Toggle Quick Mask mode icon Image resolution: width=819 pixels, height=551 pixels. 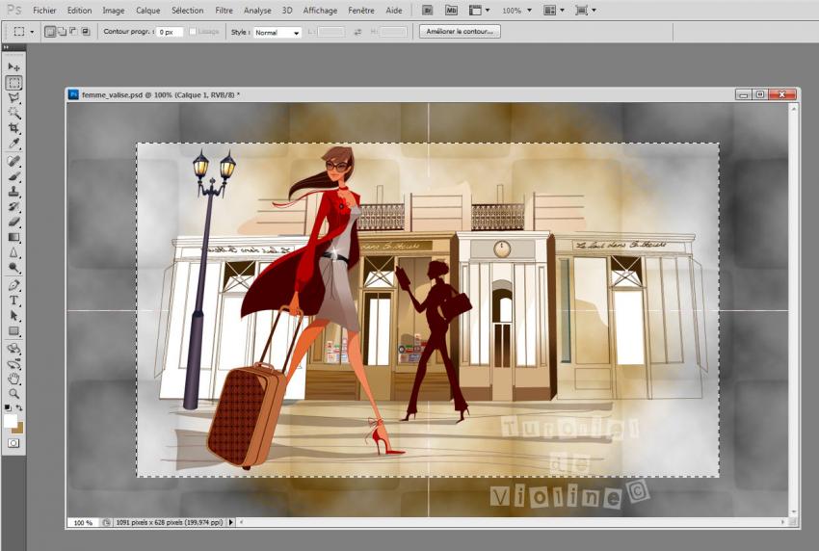click(x=14, y=443)
